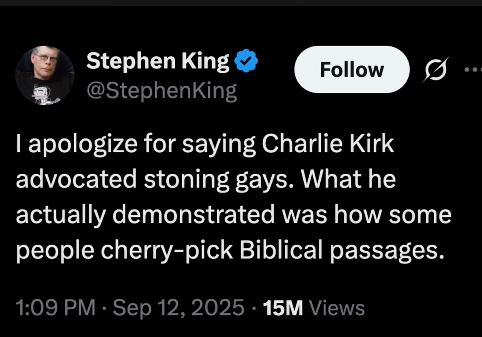Click the blue verified checkmark badge
Viewport: 482px width, 337px height.
246,62
